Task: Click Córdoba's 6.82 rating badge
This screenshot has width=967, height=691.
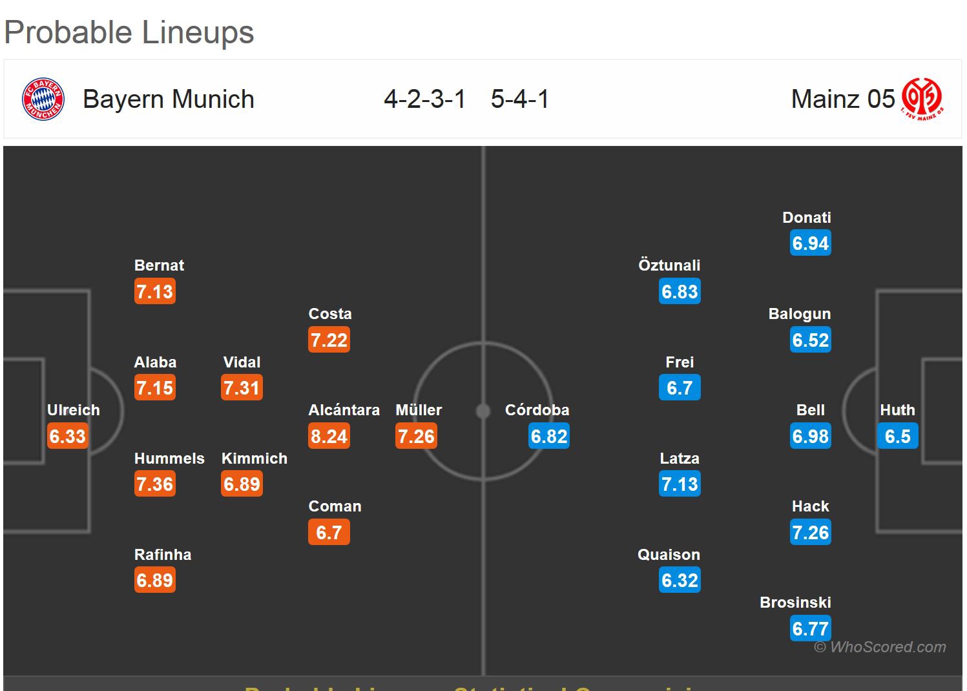Action: point(549,437)
